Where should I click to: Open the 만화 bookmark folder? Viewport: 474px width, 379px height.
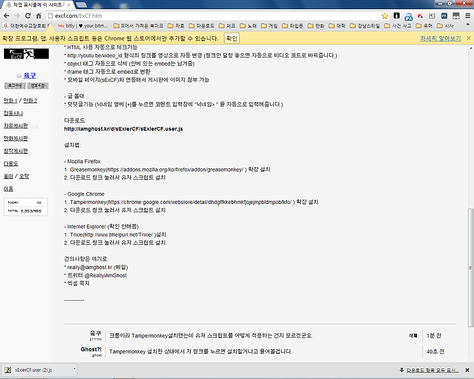point(316,26)
